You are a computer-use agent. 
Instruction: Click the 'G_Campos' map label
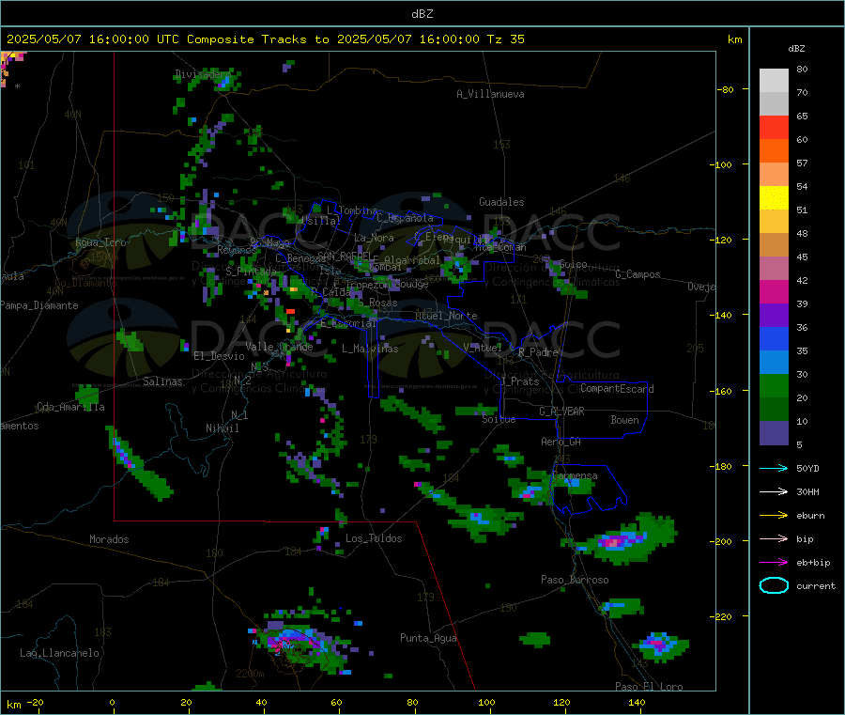point(638,274)
